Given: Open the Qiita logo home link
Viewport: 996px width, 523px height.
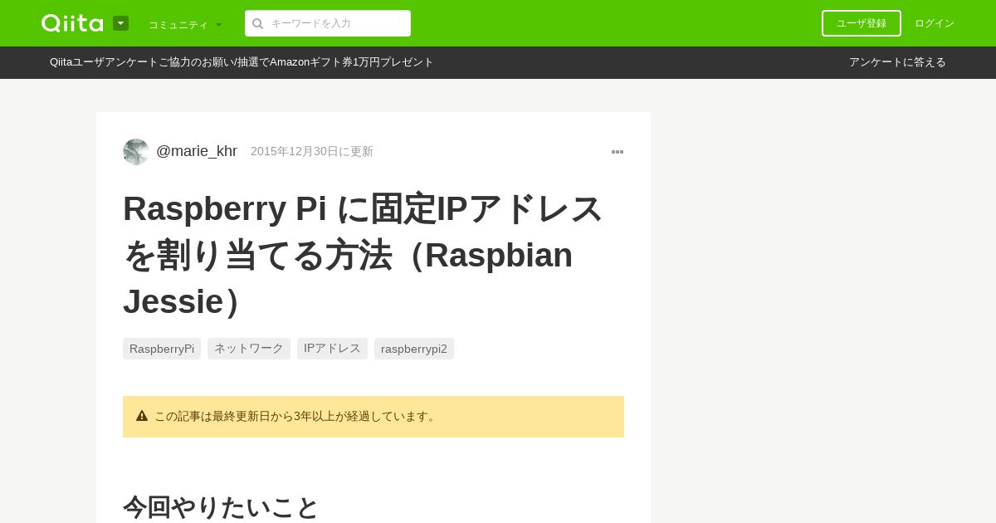Looking at the screenshot, I should coord(72,23).
